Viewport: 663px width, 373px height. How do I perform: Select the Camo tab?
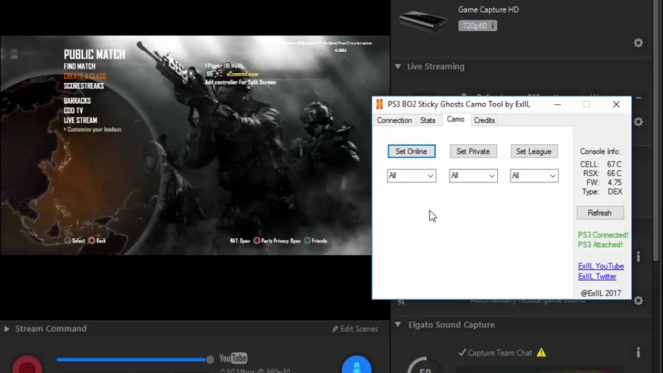coord(455,119)
